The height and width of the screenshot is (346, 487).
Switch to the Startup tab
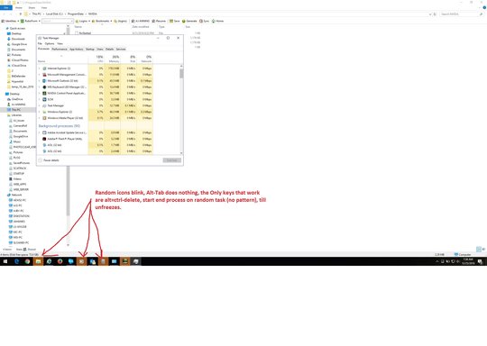click(90, 49)
